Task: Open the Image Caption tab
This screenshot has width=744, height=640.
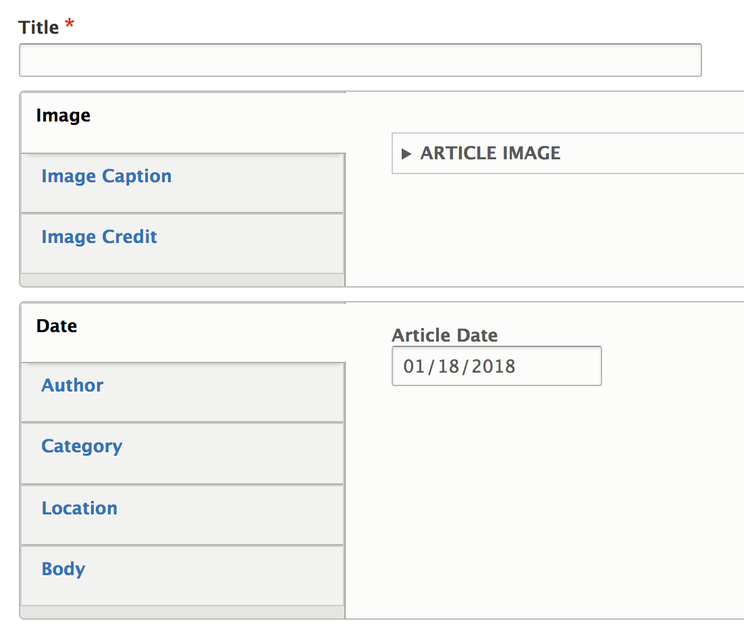Action: [106, 176]
